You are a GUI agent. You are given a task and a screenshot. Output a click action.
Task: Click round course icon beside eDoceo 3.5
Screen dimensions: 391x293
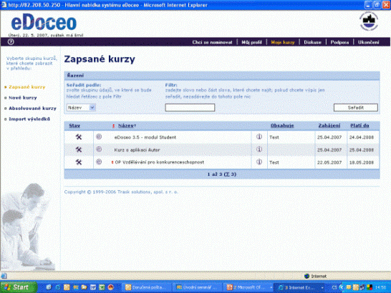(x=99, y=136)
